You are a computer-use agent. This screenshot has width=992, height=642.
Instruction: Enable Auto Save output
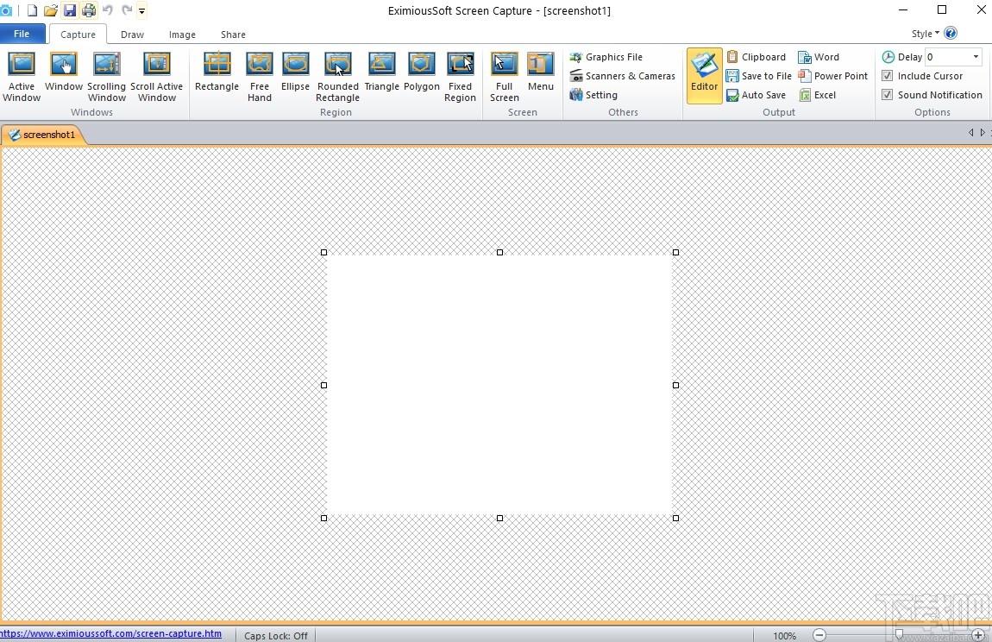pyautogui.click(x=757, y=95)
